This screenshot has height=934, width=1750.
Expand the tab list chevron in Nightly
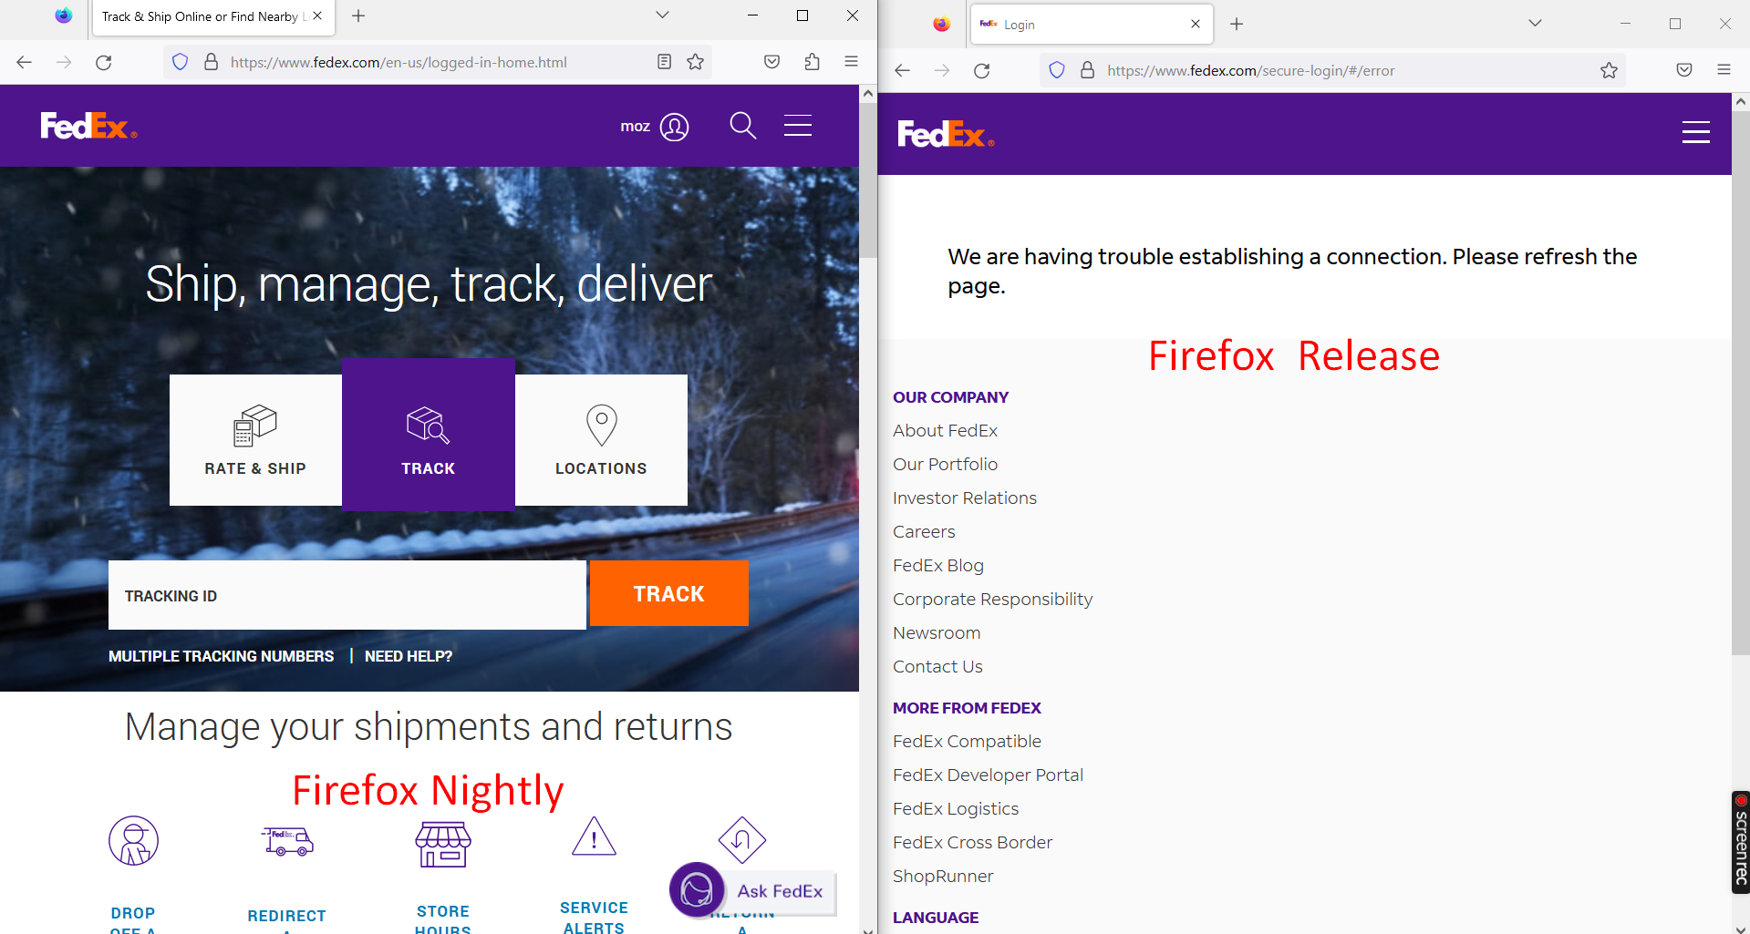(x=662, y=15)
